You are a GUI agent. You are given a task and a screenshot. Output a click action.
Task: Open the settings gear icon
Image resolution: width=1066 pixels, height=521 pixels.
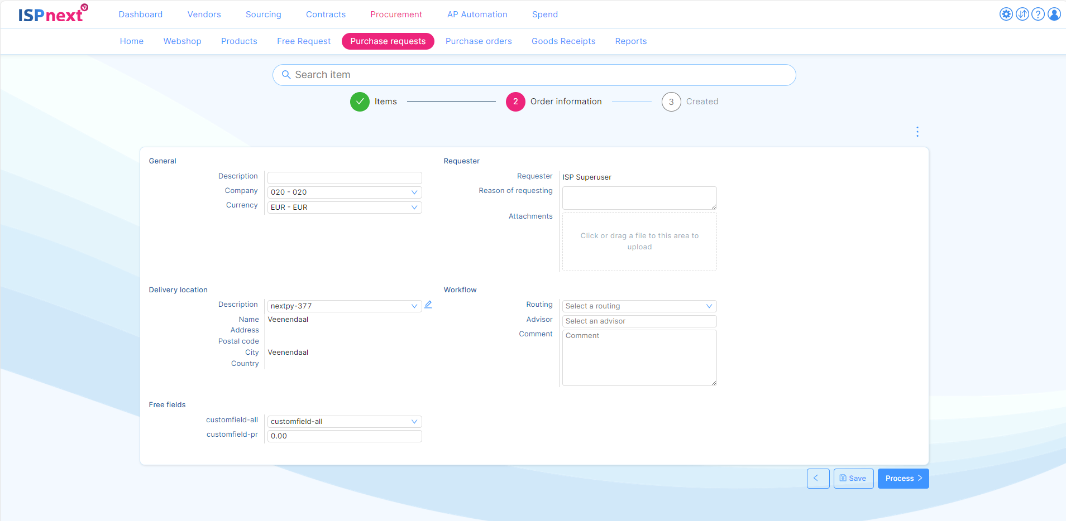(x=1006, y=15)
